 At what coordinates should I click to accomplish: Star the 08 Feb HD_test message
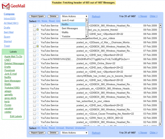[x=38, y=34]
